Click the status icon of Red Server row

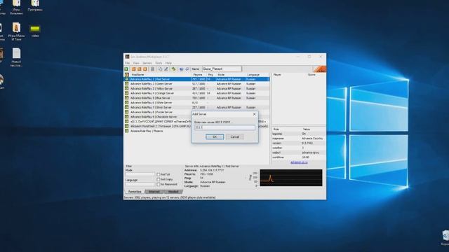coord(126,79)
